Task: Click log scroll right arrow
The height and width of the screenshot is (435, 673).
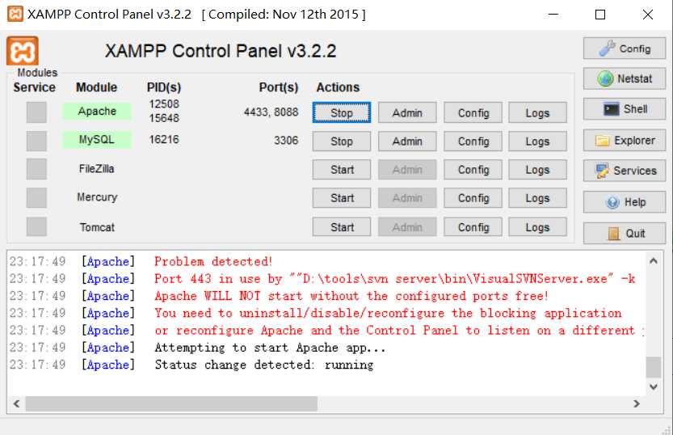Action: tap(637, 403)
